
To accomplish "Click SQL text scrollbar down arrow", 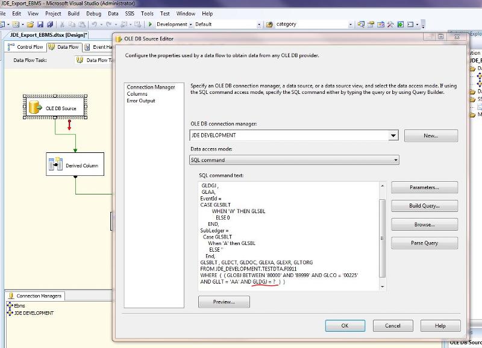I will pos(382,287).
